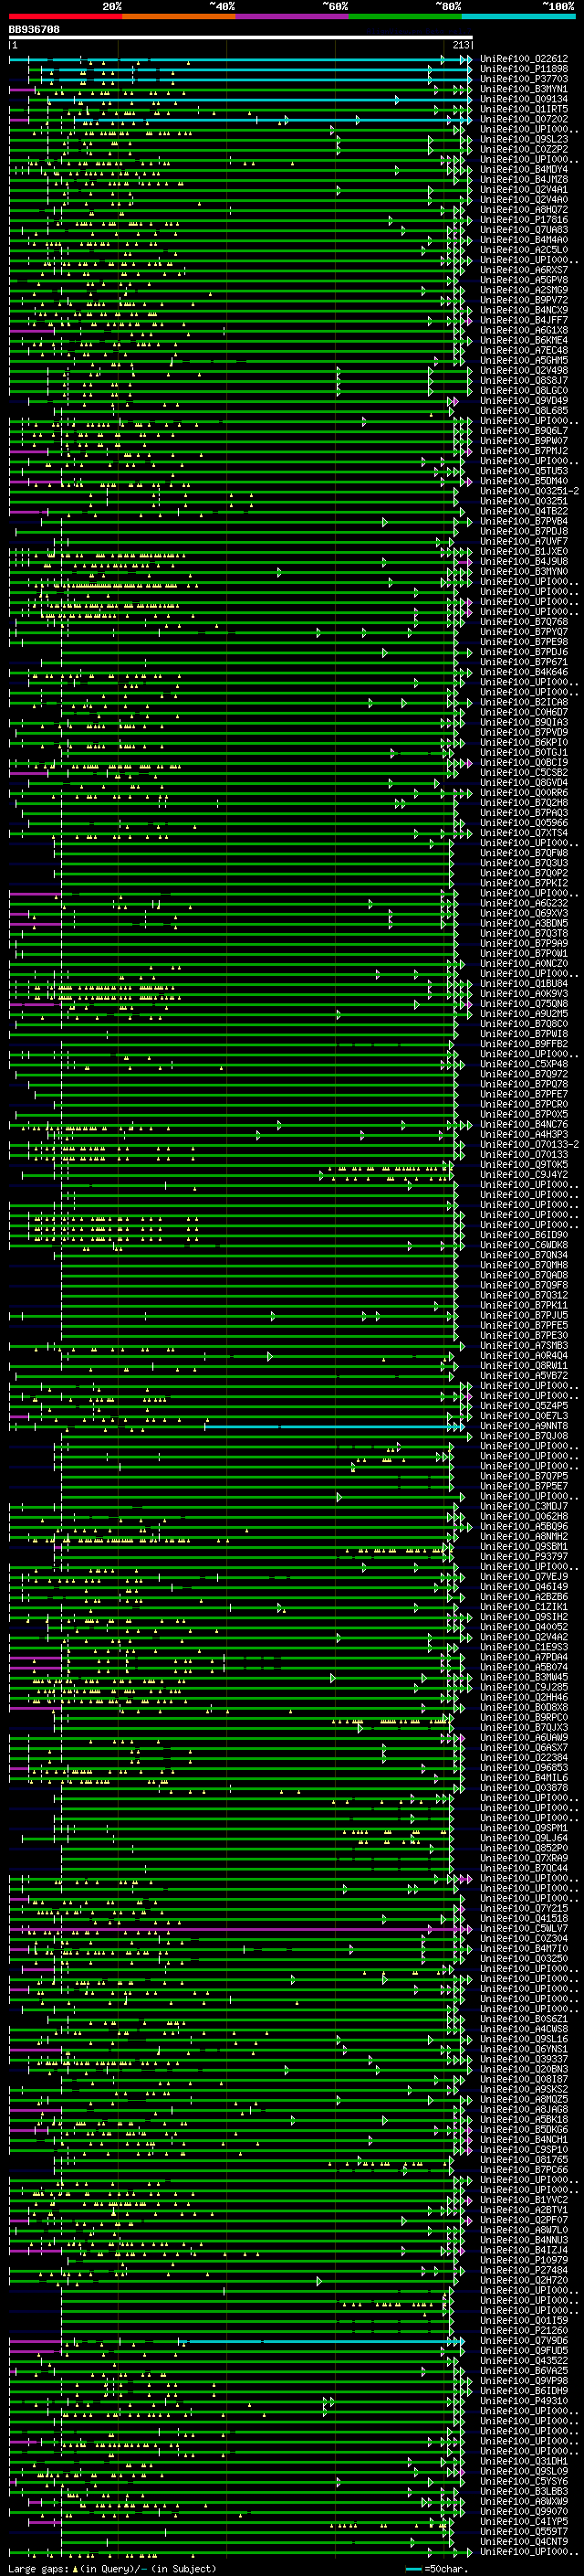Select hit label UniRef100_Q8L685

click(x=524, y=410)
